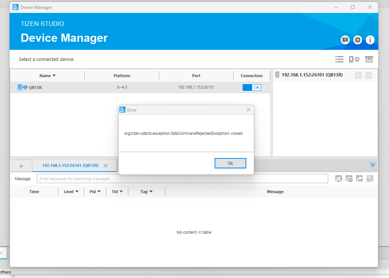The width and height of the screenshot is (389, 278).
Task: Toggle the scroll lock icon
Action: 370,179
